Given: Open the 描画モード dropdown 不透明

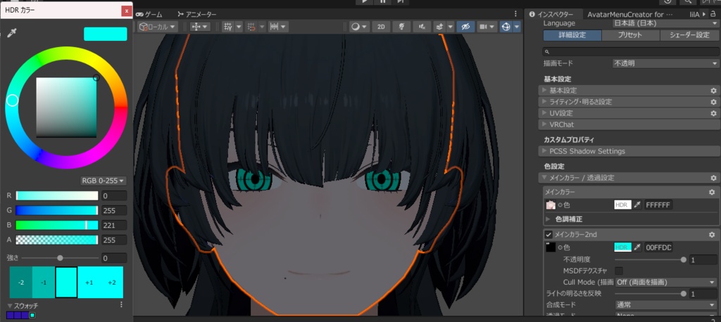Looking at the screenshot, I should (x=665, y=63).
